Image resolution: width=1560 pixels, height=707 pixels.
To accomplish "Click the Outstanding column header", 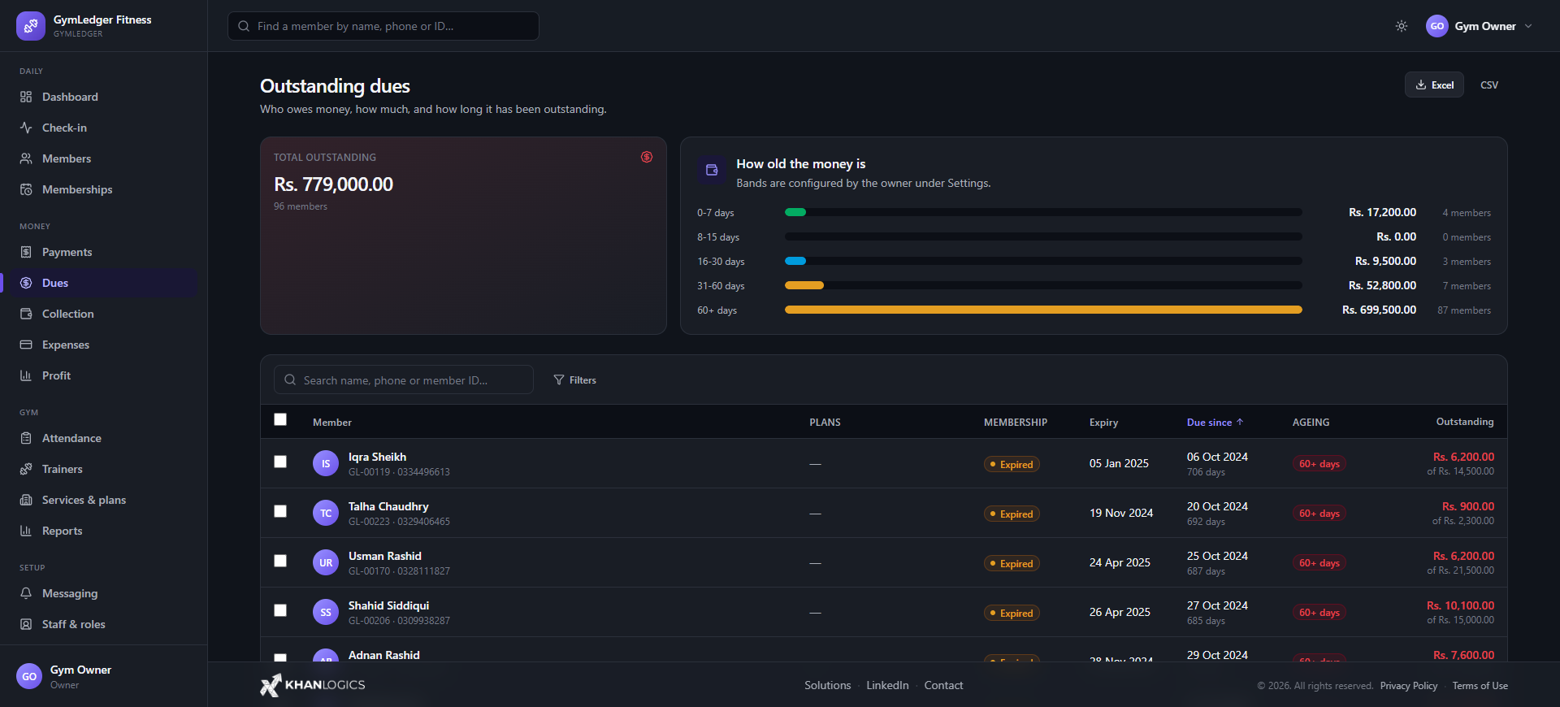I will [x=1464, y=422].
